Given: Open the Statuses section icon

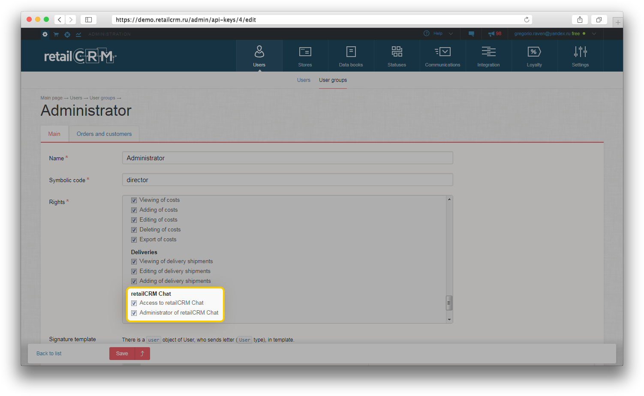Looking at the screenshot, I should (x=397, y=52).
